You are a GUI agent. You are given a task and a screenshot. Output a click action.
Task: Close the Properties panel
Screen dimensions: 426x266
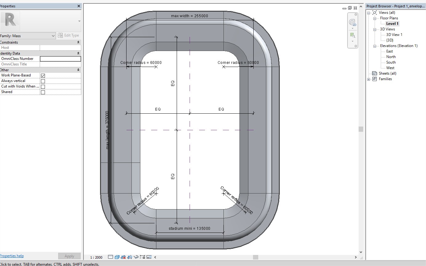coord(79,6)
